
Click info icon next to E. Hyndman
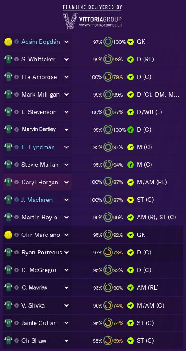(17, 147)
